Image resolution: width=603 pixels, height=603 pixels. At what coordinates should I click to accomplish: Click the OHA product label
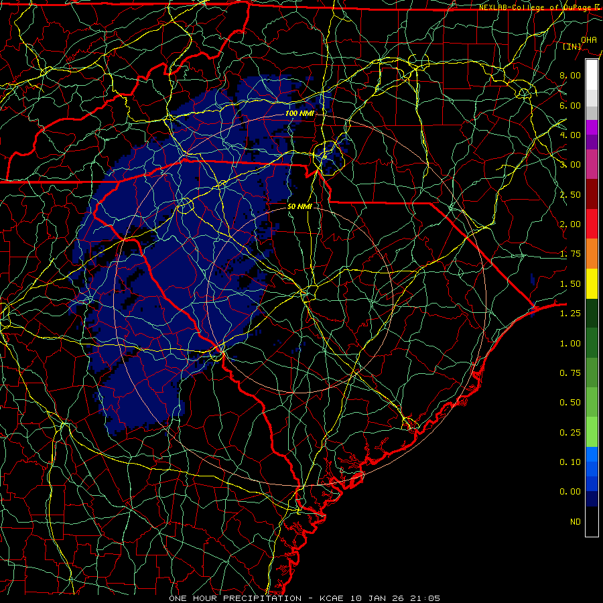(x=589, y=40)
